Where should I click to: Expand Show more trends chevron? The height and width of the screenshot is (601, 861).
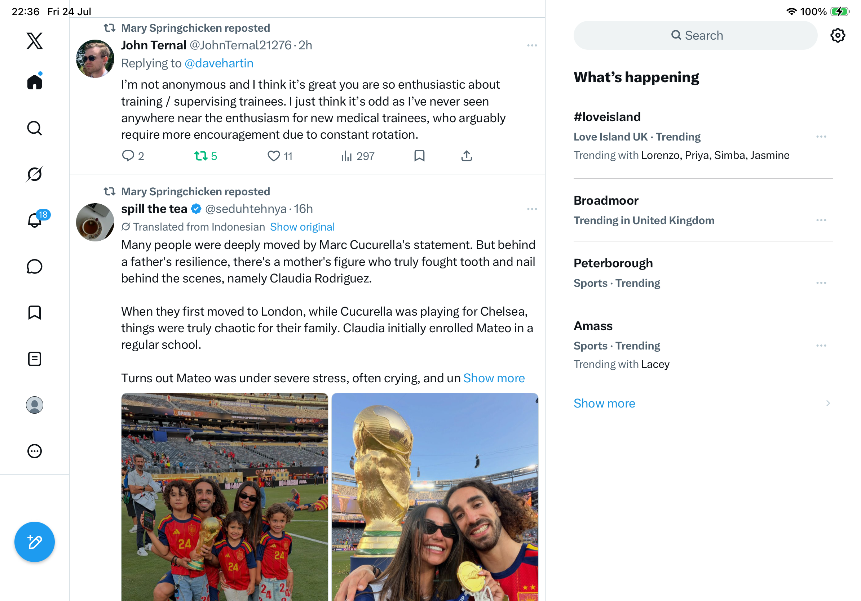[827, 403]
